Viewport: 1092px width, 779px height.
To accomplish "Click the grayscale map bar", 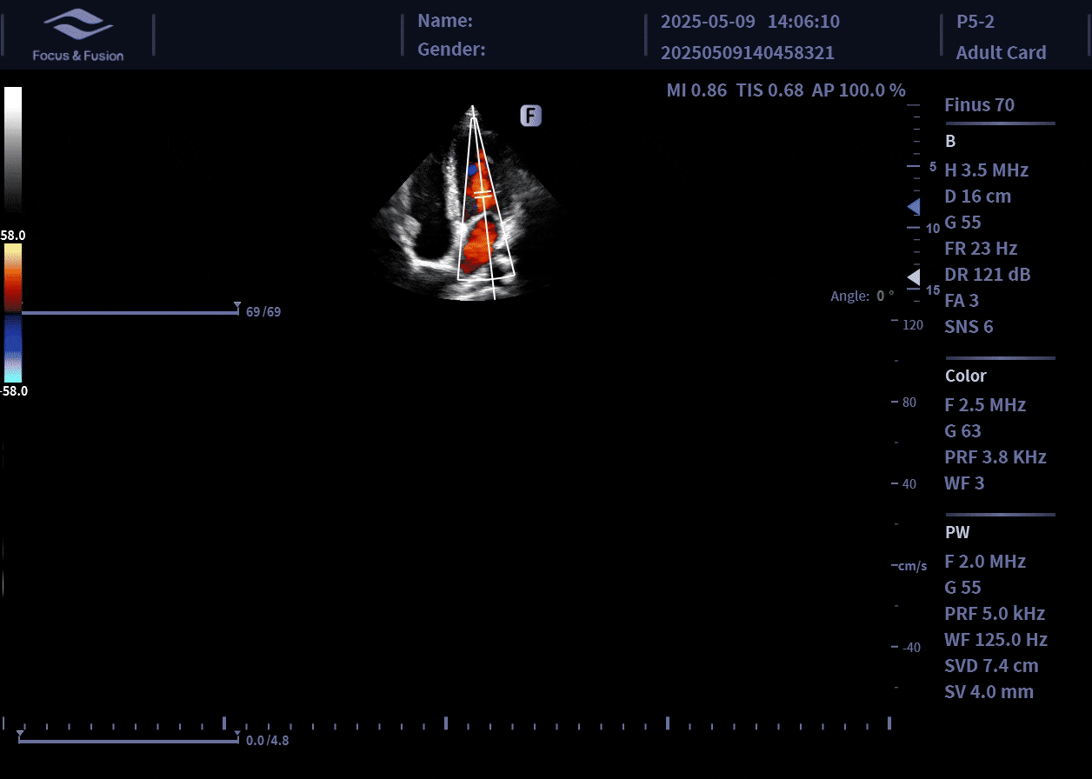I will pyautogui.click(x=13, y=150).
